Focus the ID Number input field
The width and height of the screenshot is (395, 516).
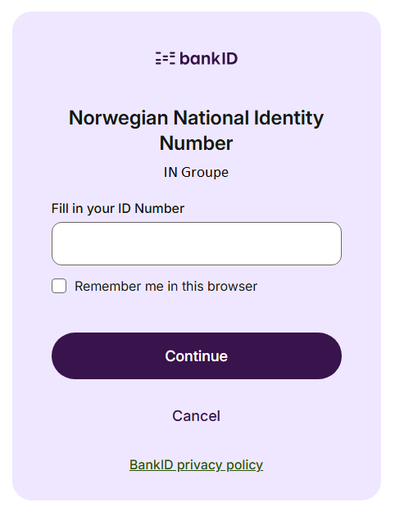(x=197, y=243)
